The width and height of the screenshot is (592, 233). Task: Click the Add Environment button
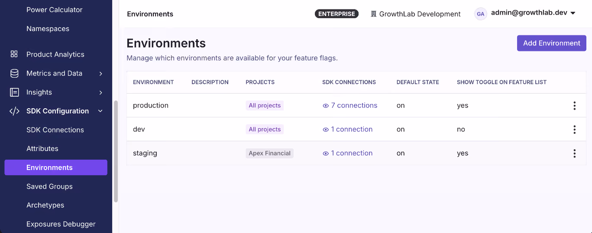552,43
